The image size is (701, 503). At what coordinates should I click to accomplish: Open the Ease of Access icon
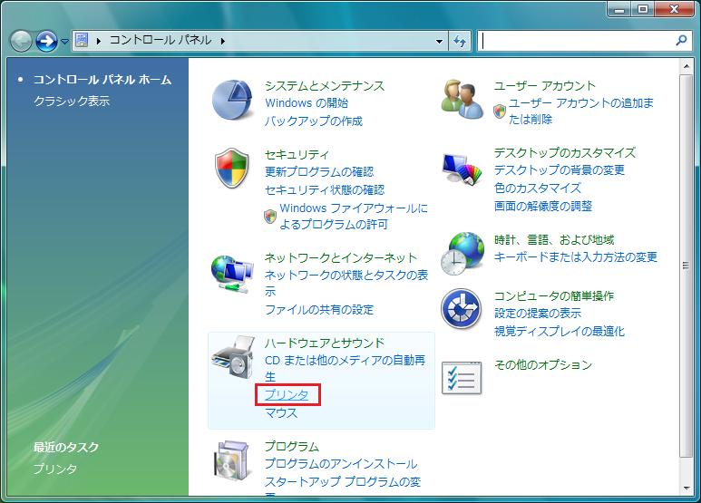[461, 309]
